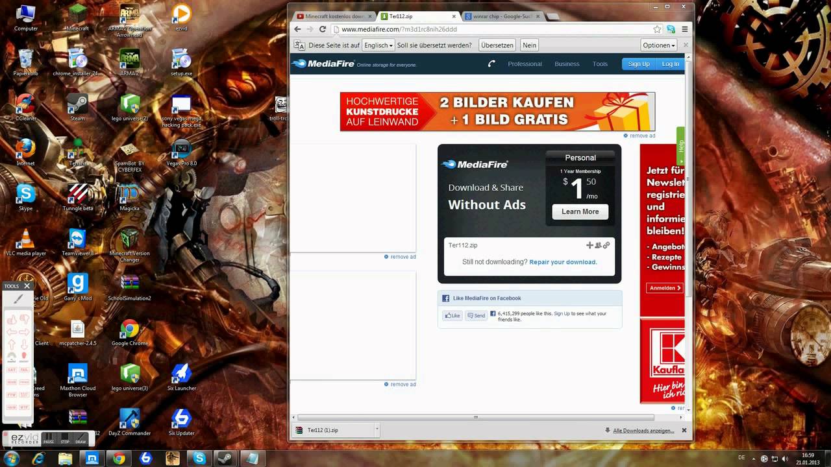Screen dimensions: 831x467
Task: Open the taskbar file explorer folder
Action: [x=66, y=459]
